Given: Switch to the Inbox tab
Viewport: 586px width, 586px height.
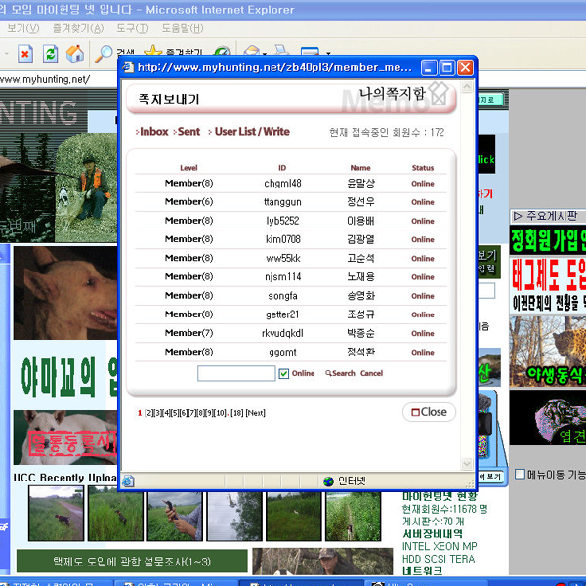Looking at the screenshot, I should click(153, 131).
